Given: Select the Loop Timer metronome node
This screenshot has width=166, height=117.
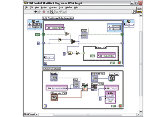Looking at the screenshot, I should click(x=112, y=79).
